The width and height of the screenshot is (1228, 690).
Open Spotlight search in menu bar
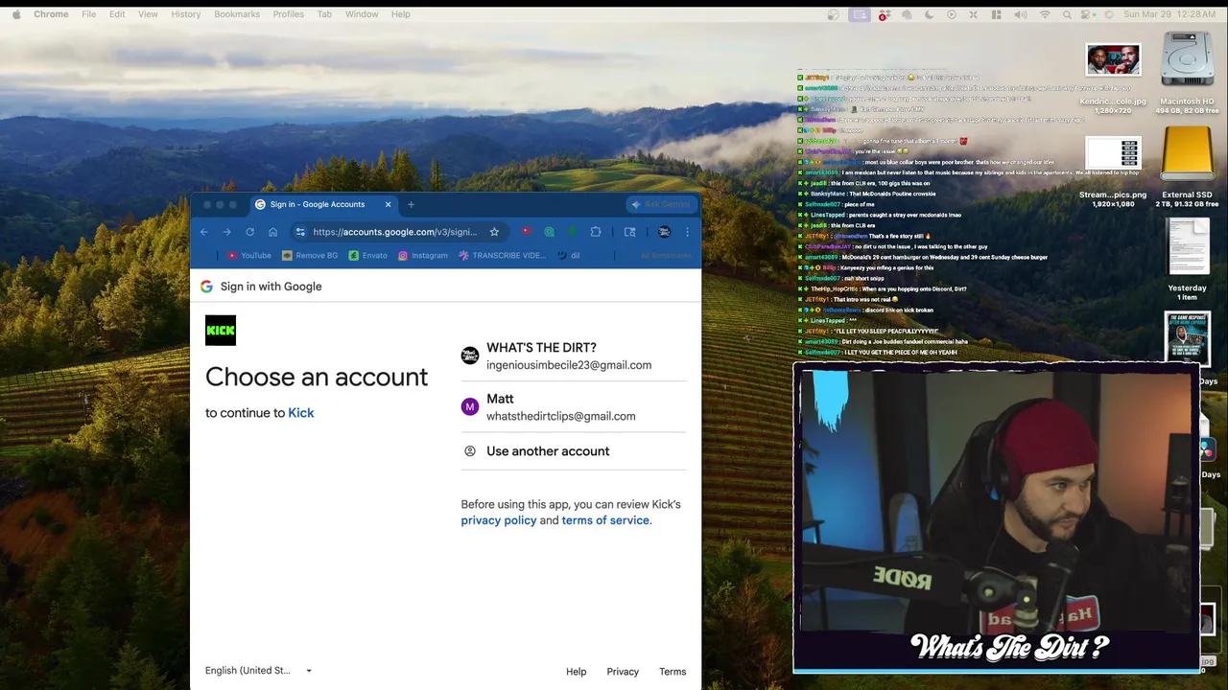(1066, 14)
